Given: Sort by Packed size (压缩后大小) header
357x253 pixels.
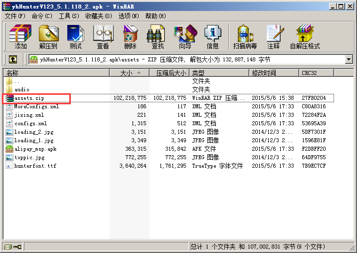Looking at the screenshot, I should (x=169, y=73).
